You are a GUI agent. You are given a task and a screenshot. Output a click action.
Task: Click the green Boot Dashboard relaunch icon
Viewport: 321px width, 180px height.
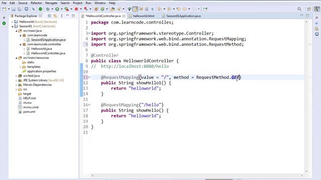40,9
